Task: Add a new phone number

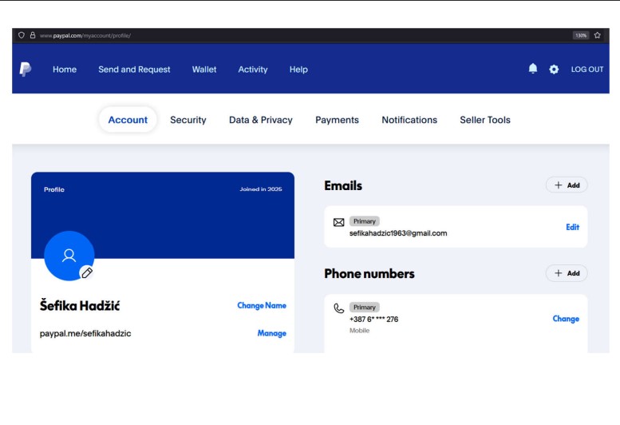Action: point(567,273)
